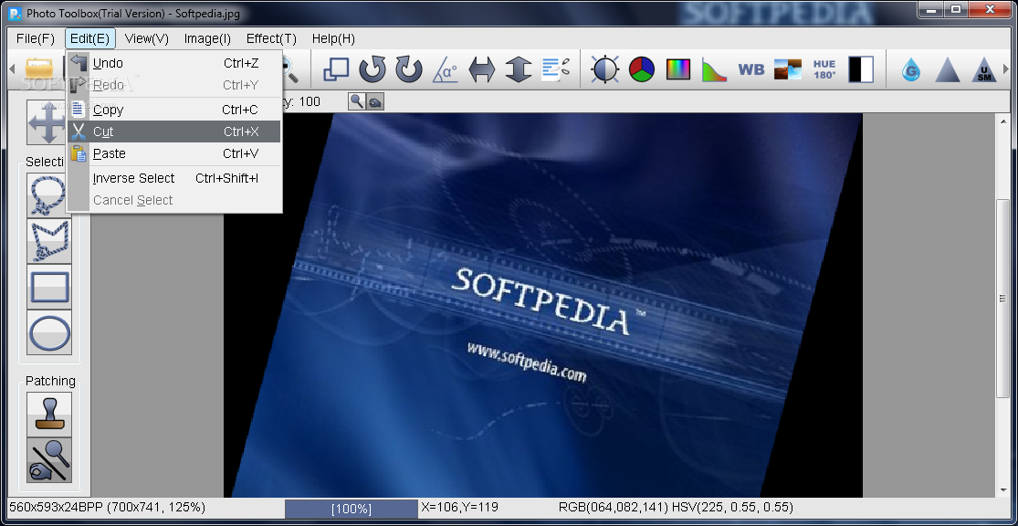Screen dimensions: 1018x526
Task: Click the yellow folder Open icon
Action: tap(39, 68)
